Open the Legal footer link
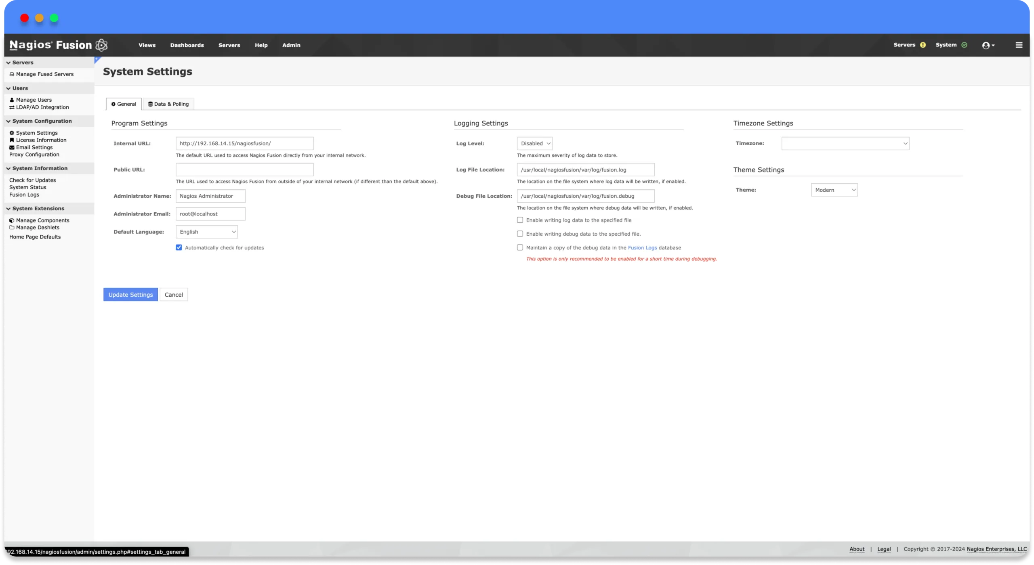Image resolution: width=1034 pixels, height=565 pixels. click(x=884, y=549)
